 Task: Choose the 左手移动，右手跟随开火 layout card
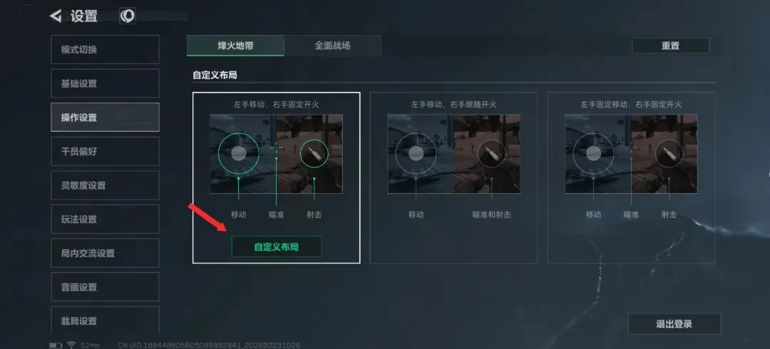(x=453, y=177)
